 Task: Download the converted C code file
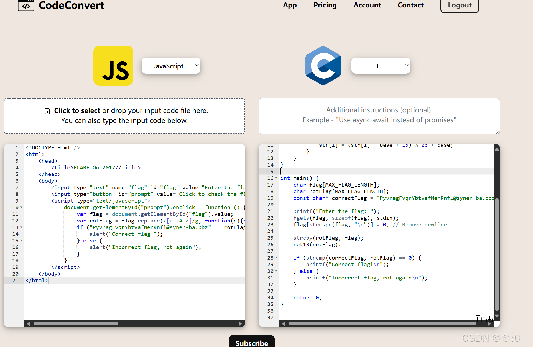coord(490,318)
